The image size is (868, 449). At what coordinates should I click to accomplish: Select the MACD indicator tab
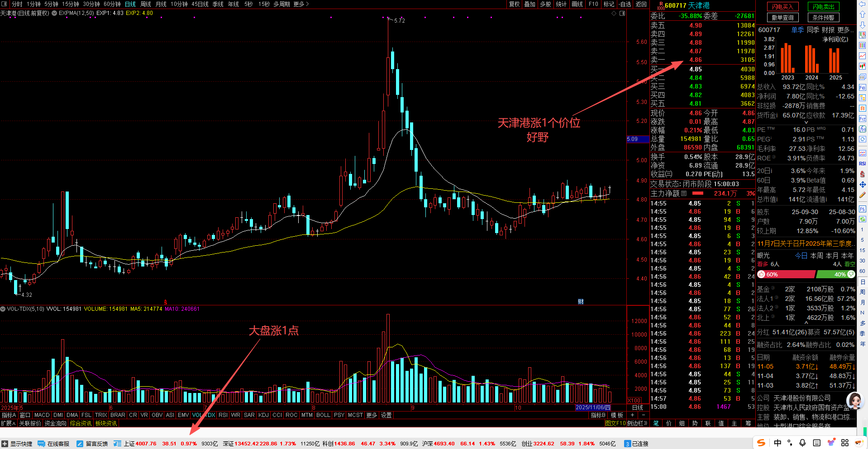pos(42,415)
